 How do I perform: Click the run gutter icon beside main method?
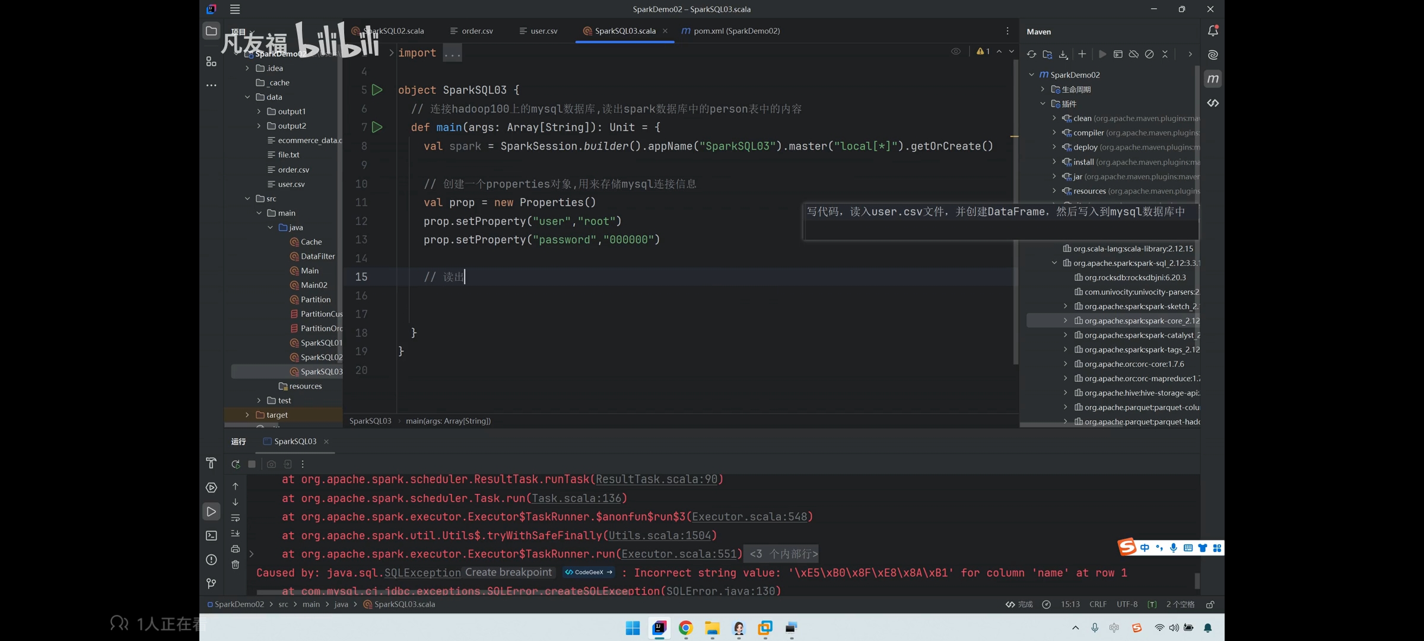point(377,127)
